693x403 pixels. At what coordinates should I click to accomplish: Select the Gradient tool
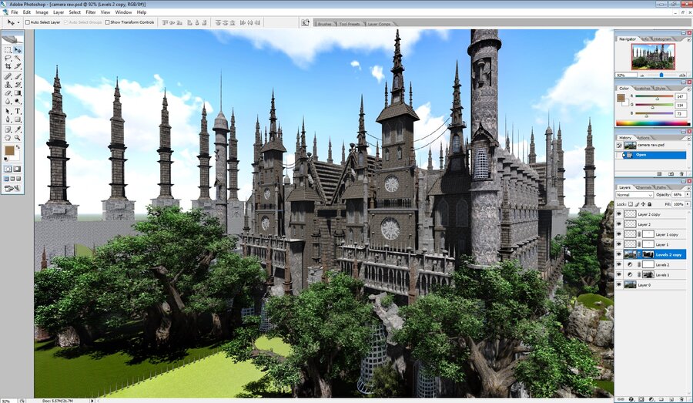(x=18, y=92)
